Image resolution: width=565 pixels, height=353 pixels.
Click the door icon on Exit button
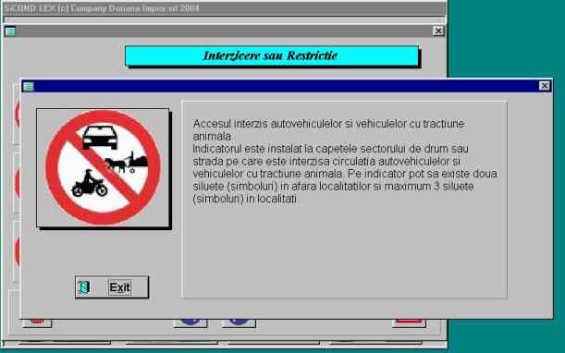click(83, 287)
